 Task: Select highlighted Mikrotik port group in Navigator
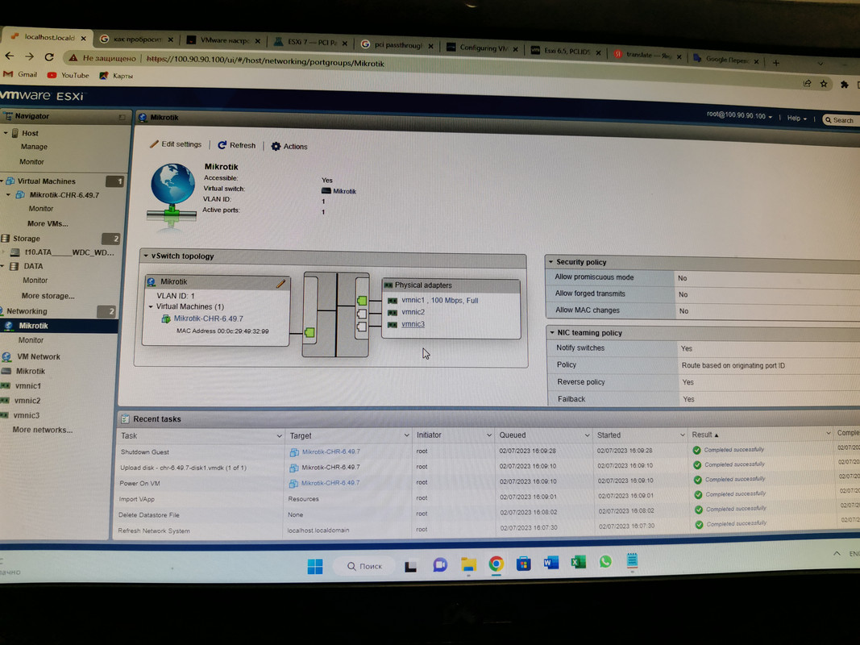point(34,326)
